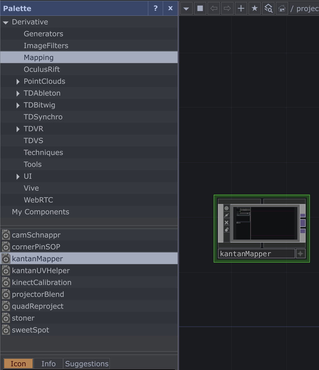319x370 pixels.
Task: Expand the TDAbleton folder
Action: 18,93
